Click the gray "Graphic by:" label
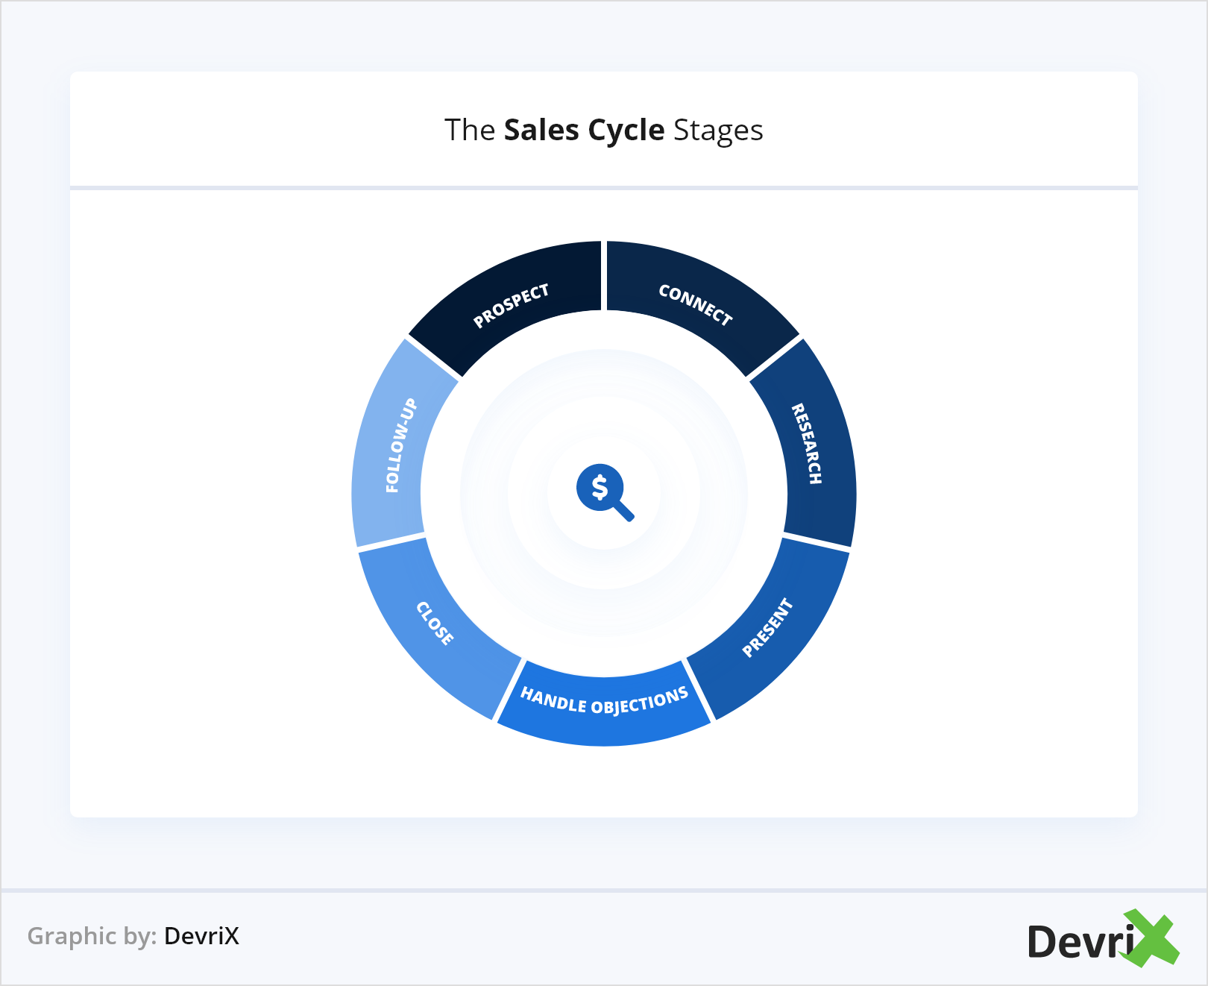Viewport: 1208px width, 986px height. [92, 936]
